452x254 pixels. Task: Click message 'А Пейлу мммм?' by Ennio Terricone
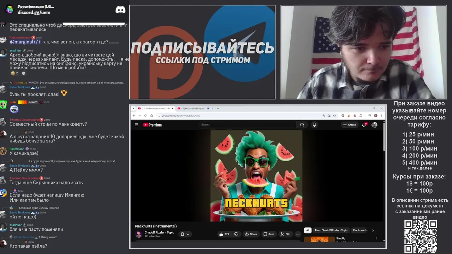click(x=26, y=170)
